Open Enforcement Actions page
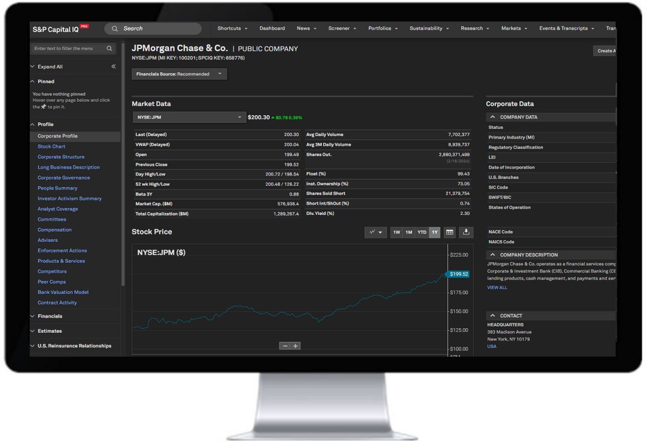Viewport: 647px width, 447px height. point(62,251)
